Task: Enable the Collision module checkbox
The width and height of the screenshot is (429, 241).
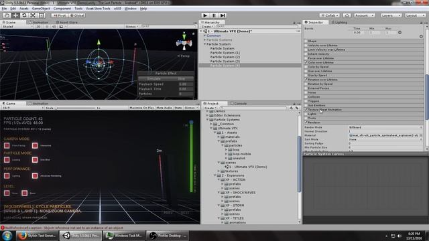Action: (306, 96)
